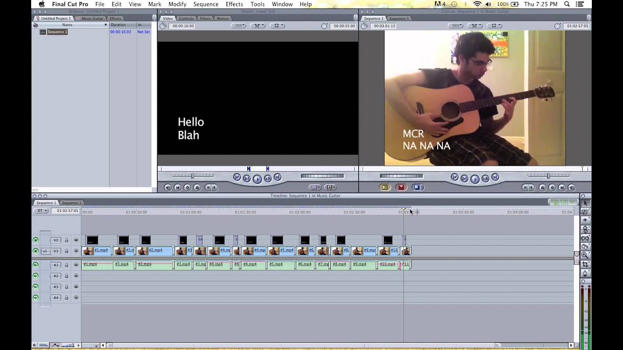
Task: Open the RT real-time effects dropdown
Action: click(41, 210)
